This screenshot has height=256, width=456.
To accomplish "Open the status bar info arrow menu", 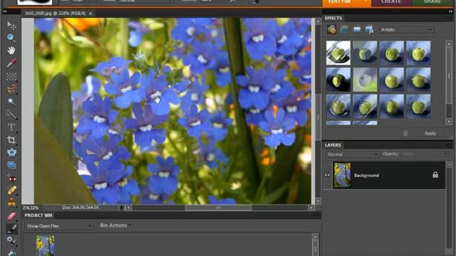I will 122,208.
